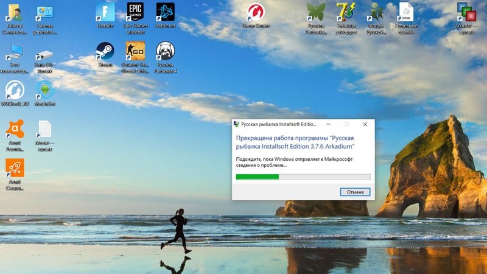Open Counter-Strike Global Offensive shortcut
487x274 pixels.
coord(135,51)
